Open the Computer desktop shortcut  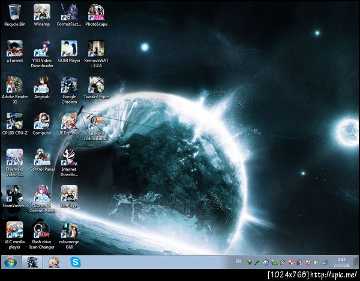point(42,124)
